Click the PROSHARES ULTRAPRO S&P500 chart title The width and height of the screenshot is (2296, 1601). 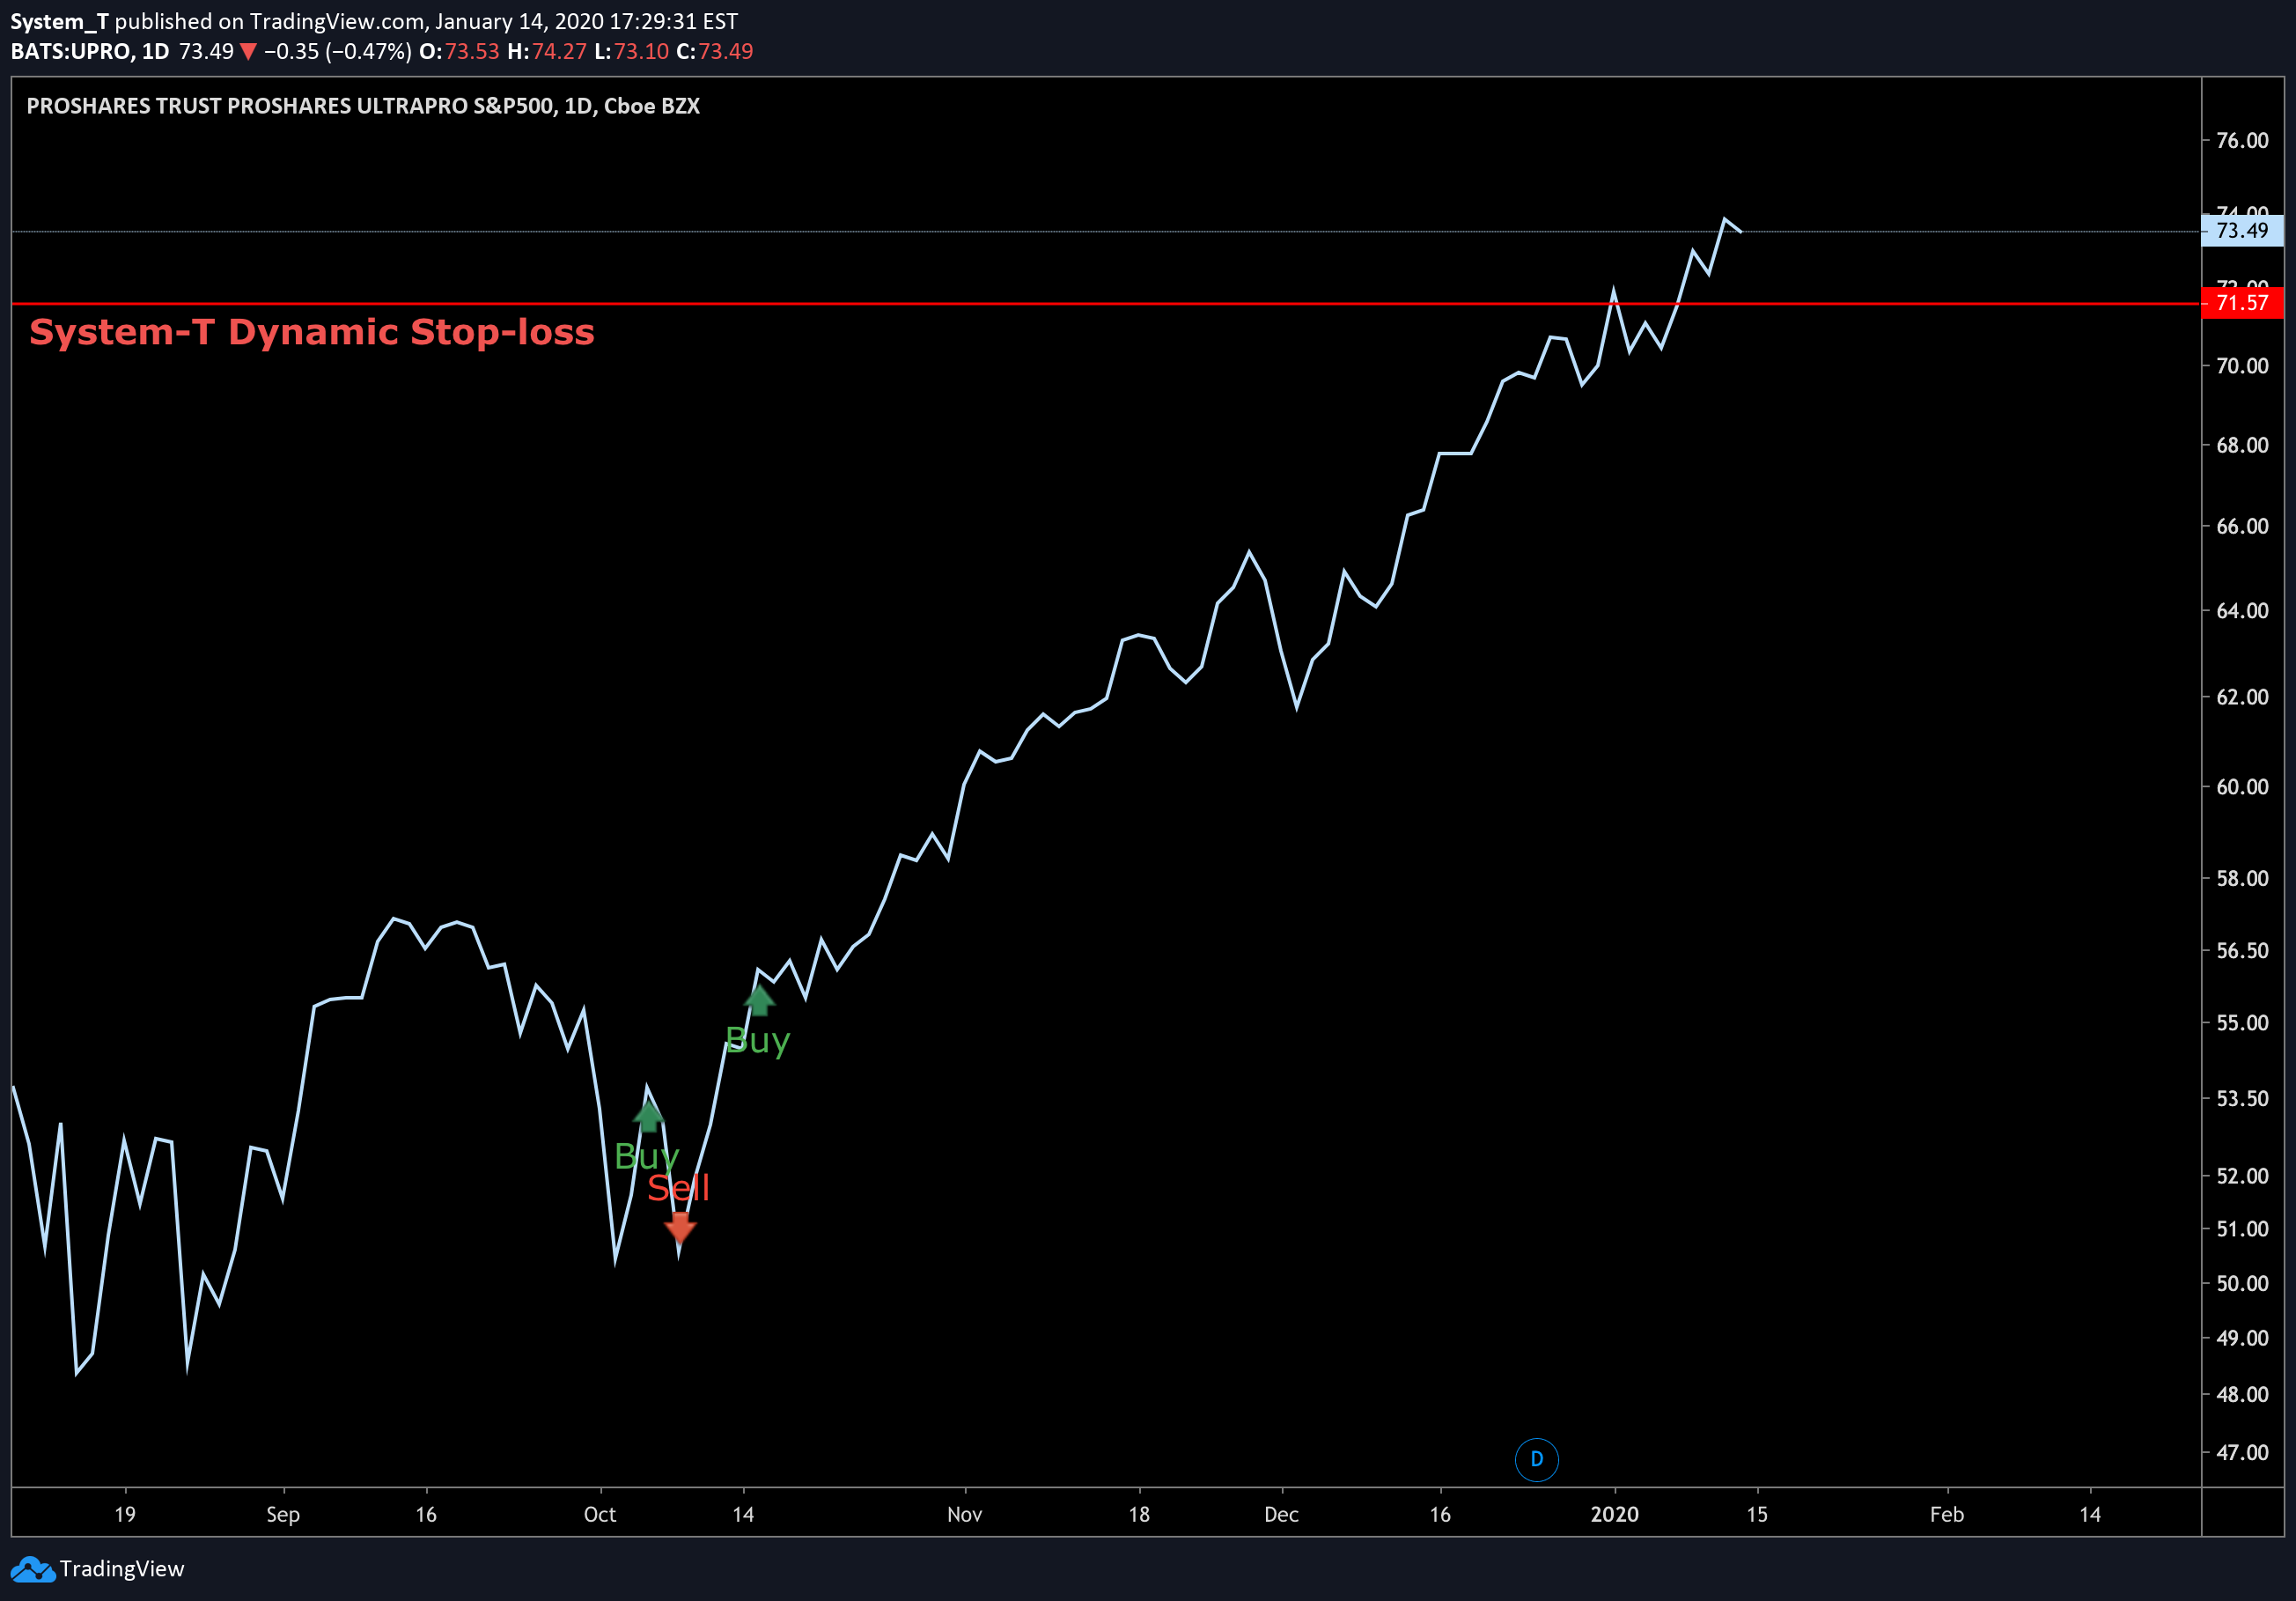point(363,106)
